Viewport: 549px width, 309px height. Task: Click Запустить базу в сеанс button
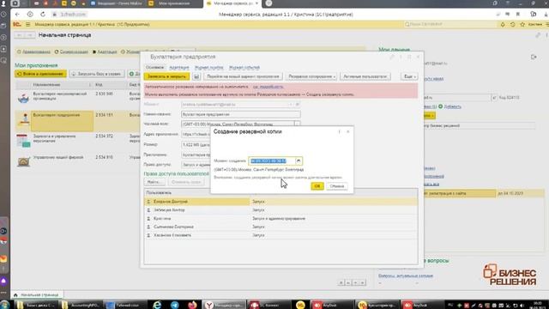point(97,74)
